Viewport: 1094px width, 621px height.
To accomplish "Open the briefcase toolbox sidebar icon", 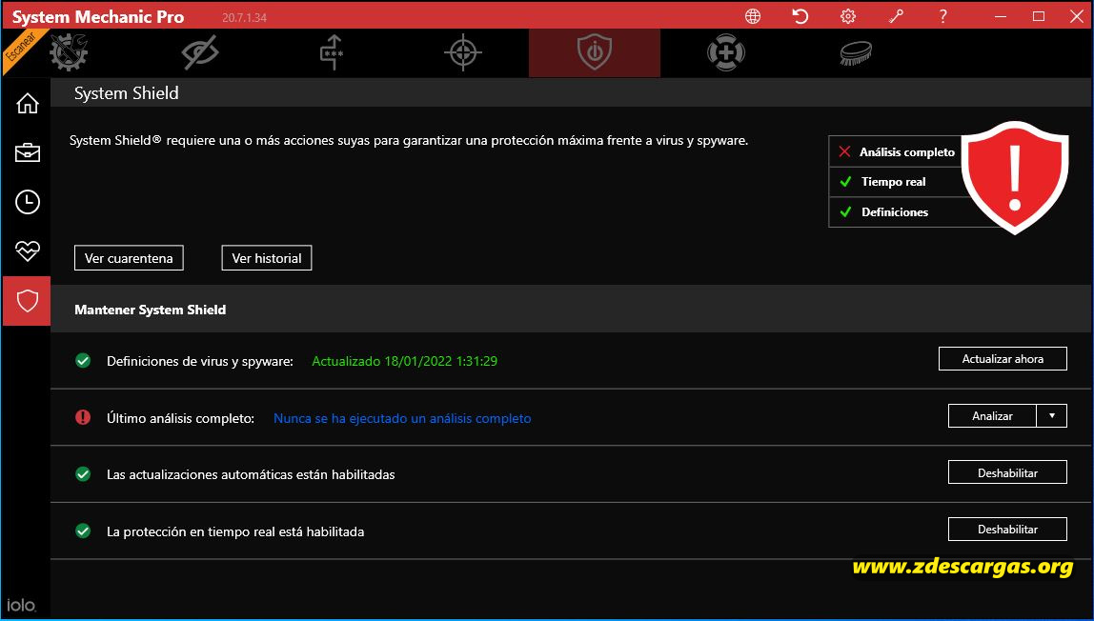I will click(x=28, y=152).
